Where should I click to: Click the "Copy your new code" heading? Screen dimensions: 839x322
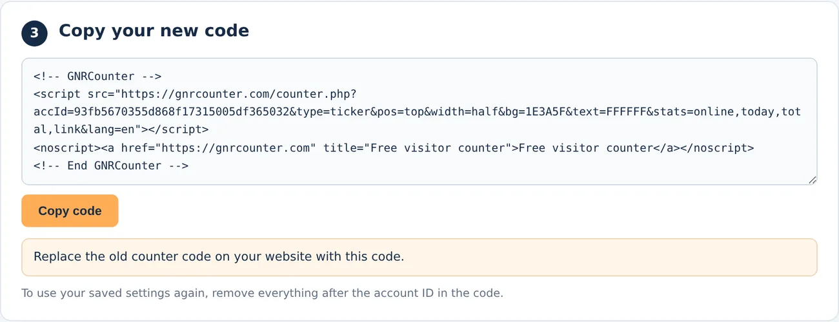[x=154, y=30]
